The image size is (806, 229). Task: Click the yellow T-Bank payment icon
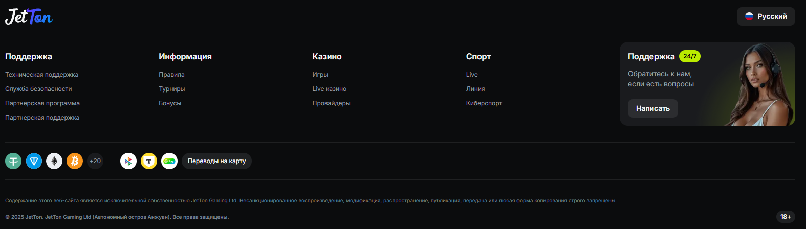coord(149,161)
